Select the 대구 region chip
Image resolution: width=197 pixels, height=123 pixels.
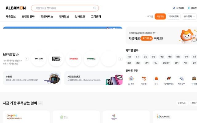[x=155, y=63]
